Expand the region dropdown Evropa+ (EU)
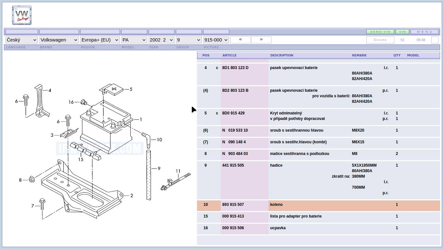 click(x=100, y=40)
